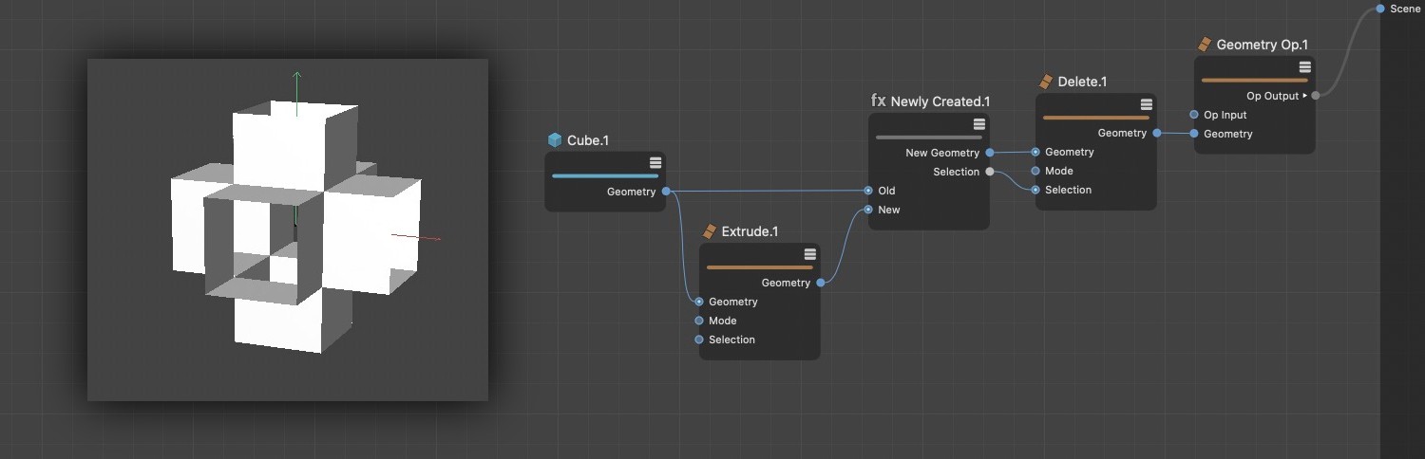Click the Cube.1 node cube icon
The width and height of the screenshot is (1425, 459).
(x=555, y=140)
